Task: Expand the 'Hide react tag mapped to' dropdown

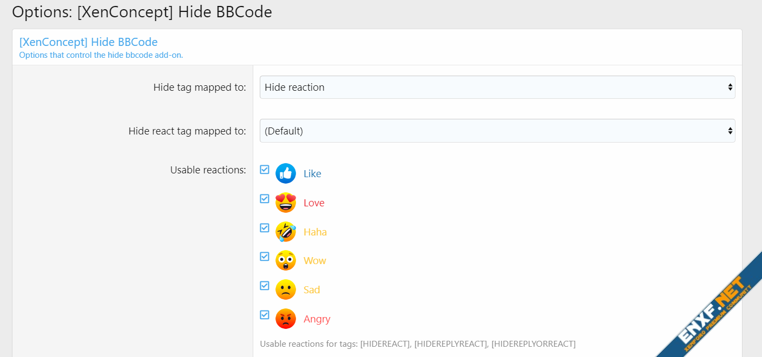Action: 497,131
